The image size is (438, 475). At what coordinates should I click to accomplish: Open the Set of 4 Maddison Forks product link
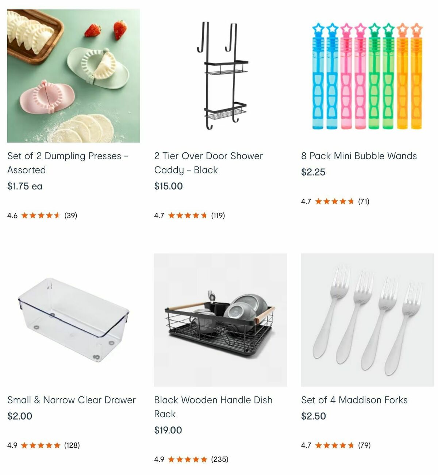point(354,400)
